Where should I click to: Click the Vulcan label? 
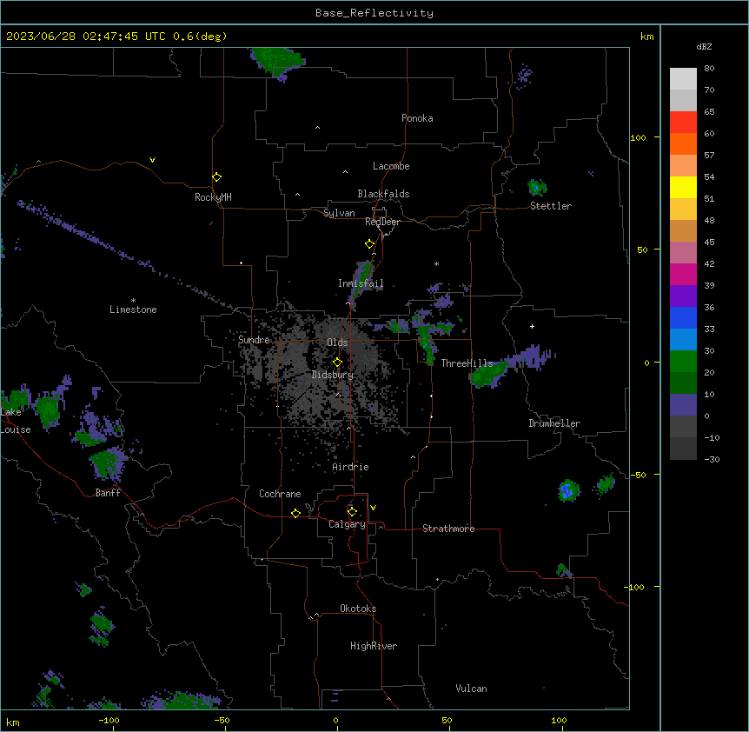[x=472, y=689]
